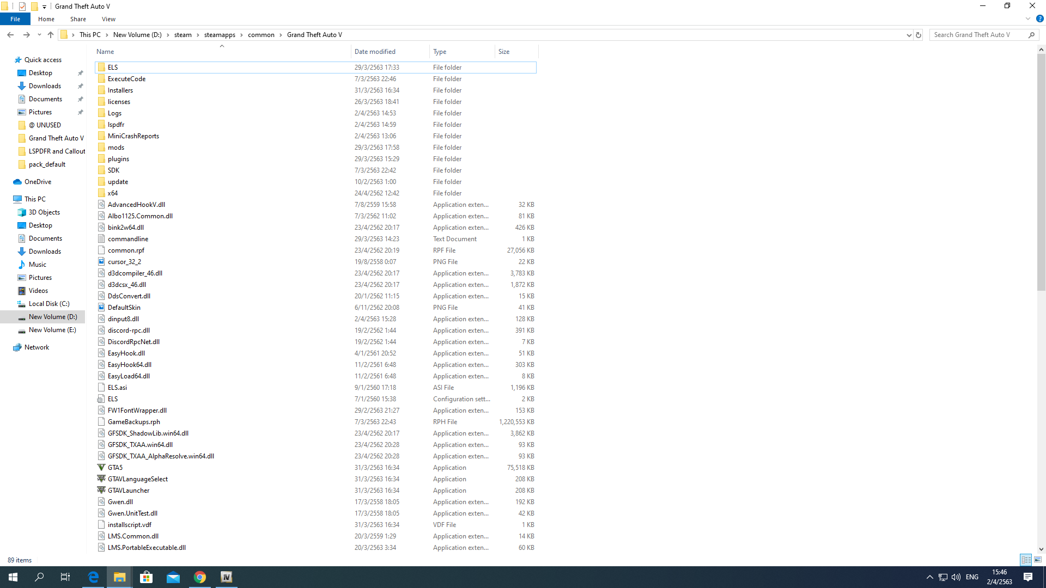Click the Back navigation arrow
Screen dimensions: 1046x588
[10, 35]
